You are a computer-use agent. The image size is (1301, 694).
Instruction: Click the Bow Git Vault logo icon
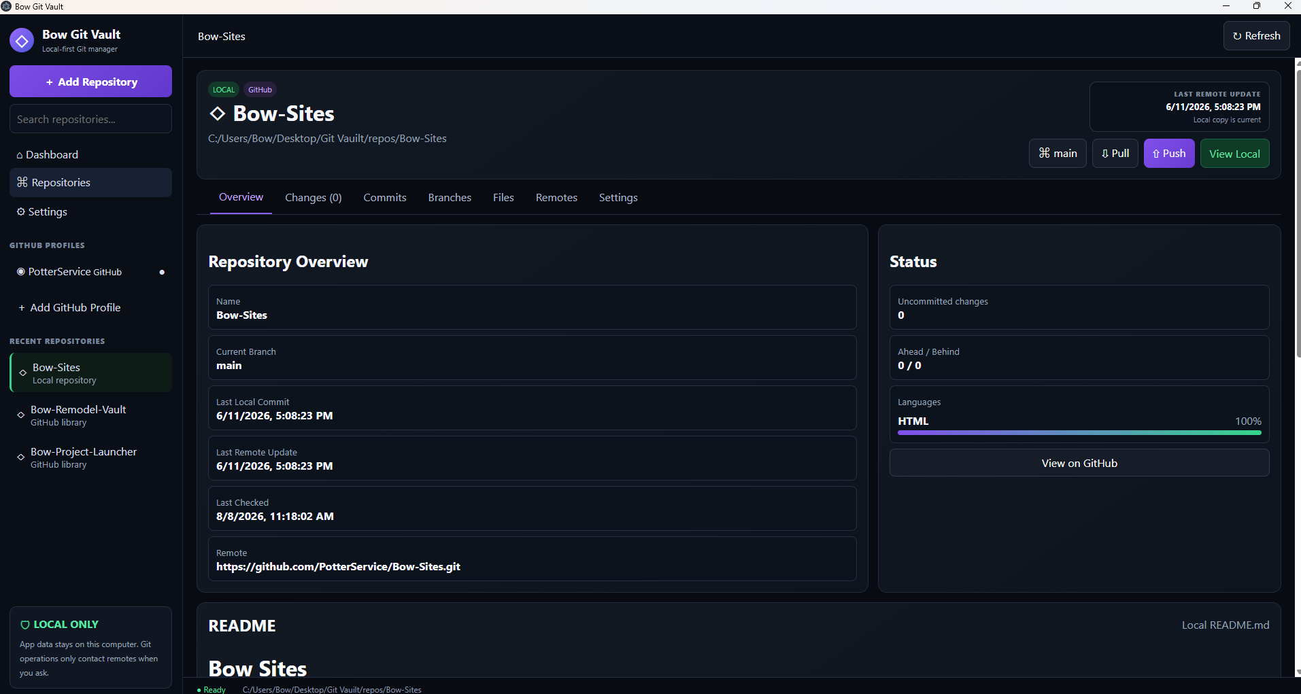tap(22, 41)
